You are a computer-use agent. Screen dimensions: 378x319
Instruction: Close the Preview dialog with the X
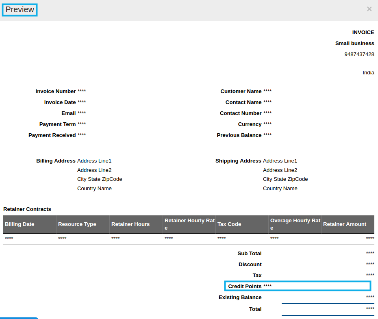click(x=369, y=9)
